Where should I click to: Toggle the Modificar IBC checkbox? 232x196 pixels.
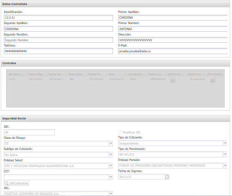(120, 132)
